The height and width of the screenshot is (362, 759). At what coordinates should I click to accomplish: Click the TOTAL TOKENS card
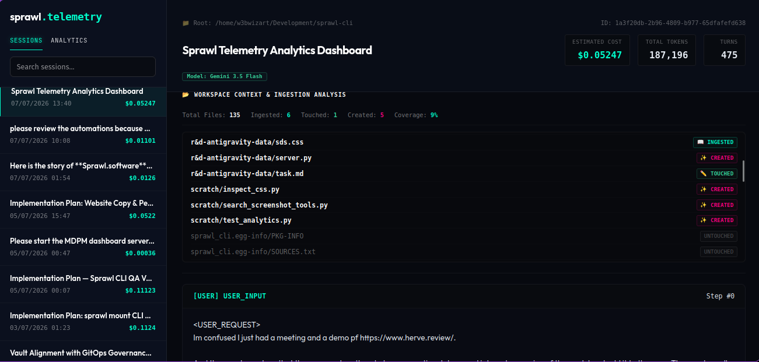(x=667, y=50)
